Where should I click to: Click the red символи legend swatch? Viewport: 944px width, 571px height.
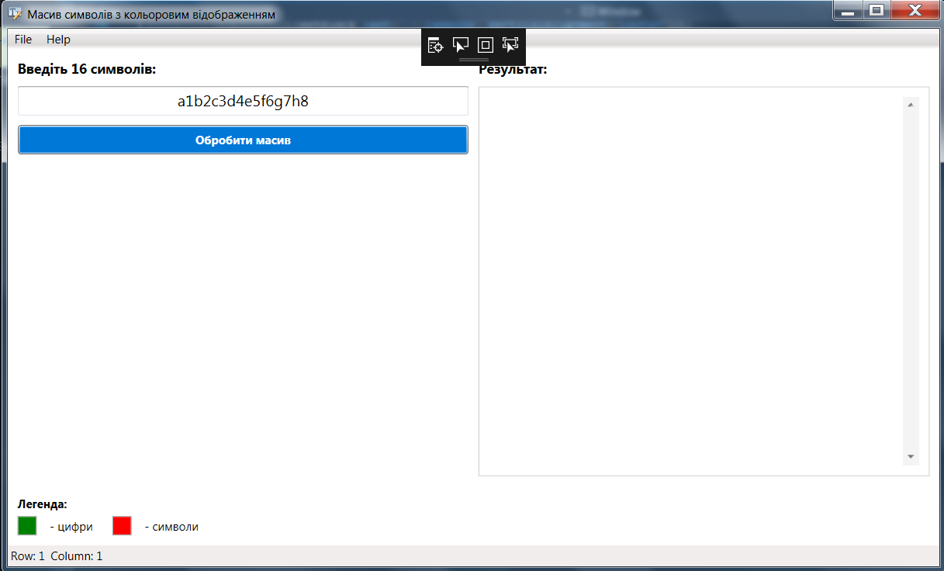(122, 526)
